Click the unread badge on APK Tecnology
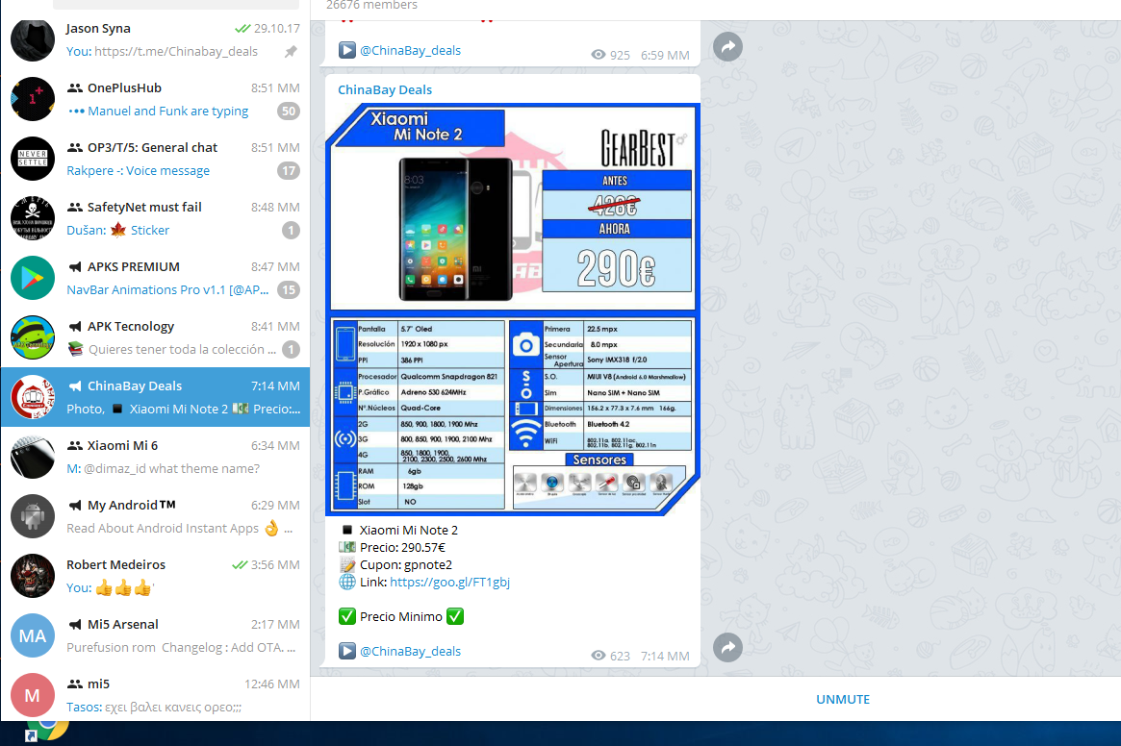 pos(291,349)
